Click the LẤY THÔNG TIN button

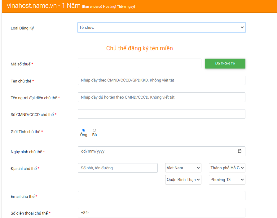pyautogui.click(x=225, y=64)
